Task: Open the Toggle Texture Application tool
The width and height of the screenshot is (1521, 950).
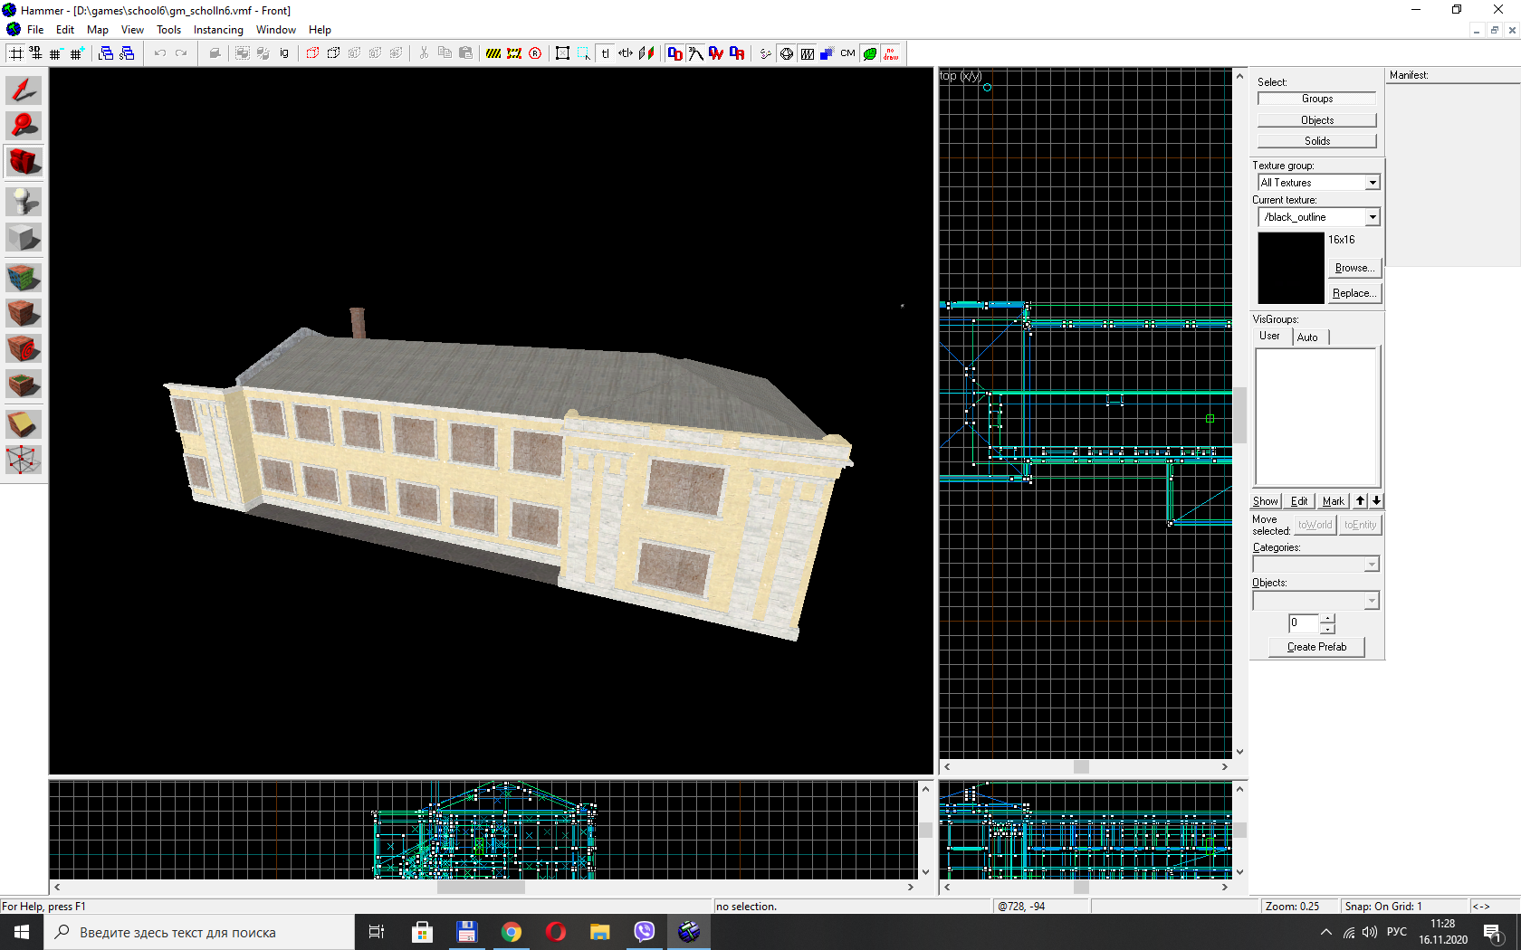Action: tap(24, 277)
